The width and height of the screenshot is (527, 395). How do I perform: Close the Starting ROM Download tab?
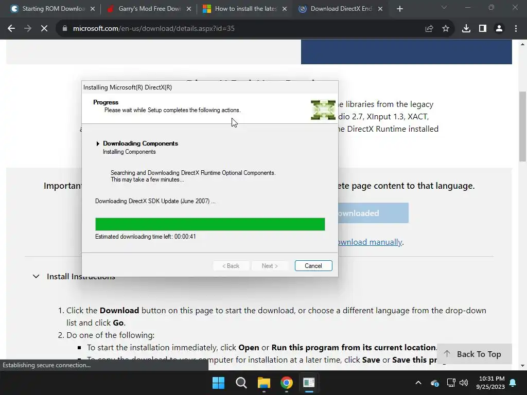point(93,9)
